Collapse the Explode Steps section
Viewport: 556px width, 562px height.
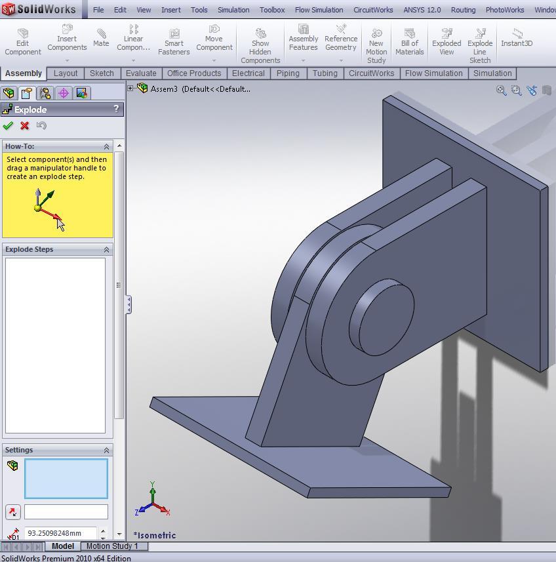click(106, 249)
